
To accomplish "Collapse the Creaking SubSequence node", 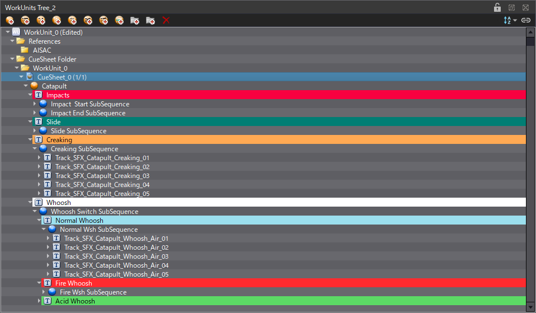I will [x=35, y=148].
